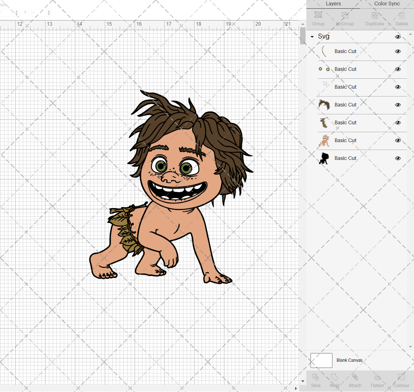Switch to the Color Sync tab
The height and width of the screenshot is (392, 414).
click(x=387, y=4)
